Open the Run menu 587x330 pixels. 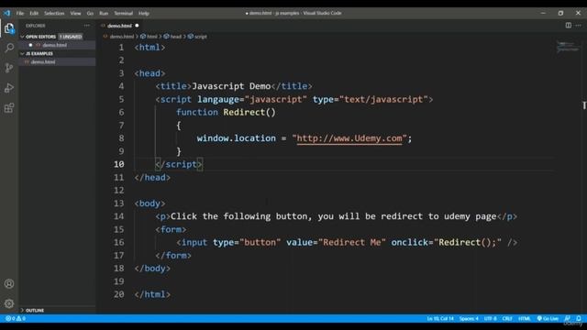tap(104, 13)
